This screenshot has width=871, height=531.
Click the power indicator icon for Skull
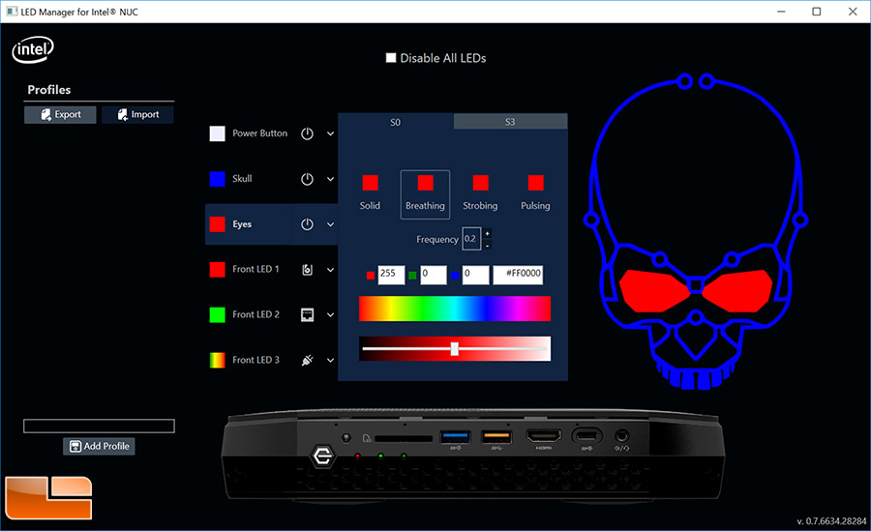click(307, 179)
